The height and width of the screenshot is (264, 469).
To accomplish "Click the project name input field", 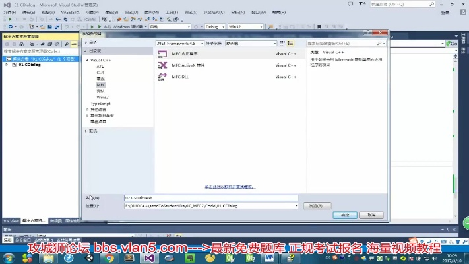I will click(211, 197).
